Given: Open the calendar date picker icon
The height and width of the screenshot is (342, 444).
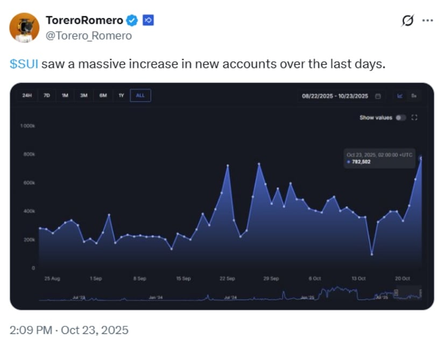Looking at the screenshot, I should click(378, 96).
